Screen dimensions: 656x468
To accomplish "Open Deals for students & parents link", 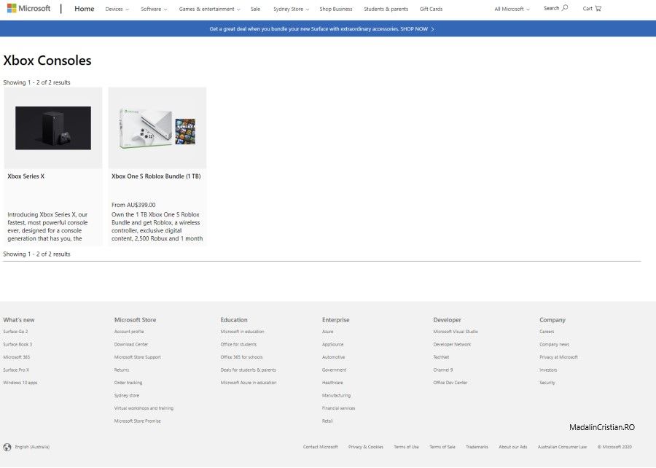I will [x=248, y=370].
